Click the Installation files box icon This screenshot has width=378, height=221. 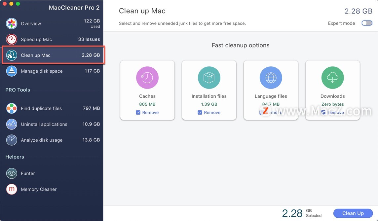[x=209, y=78]
